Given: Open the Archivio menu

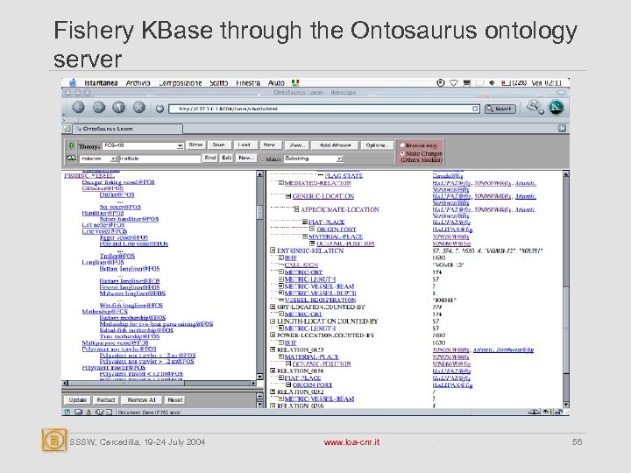Looking at the screenshot, I should 138,83.
